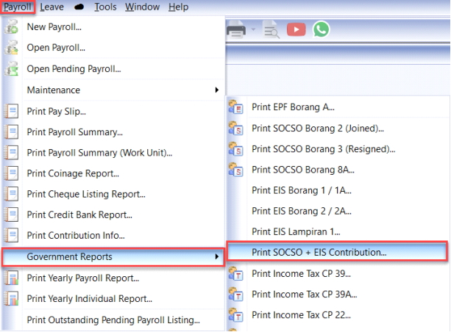
Task: Open the Payroll menu
Action: tap(18, 7)
